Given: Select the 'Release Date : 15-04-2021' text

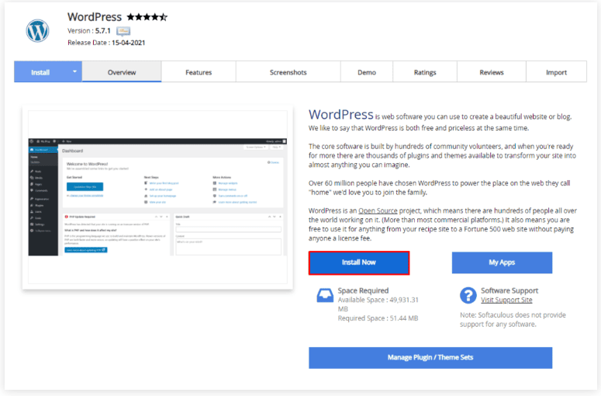Looking at the screenshot, I should (106, 43).
